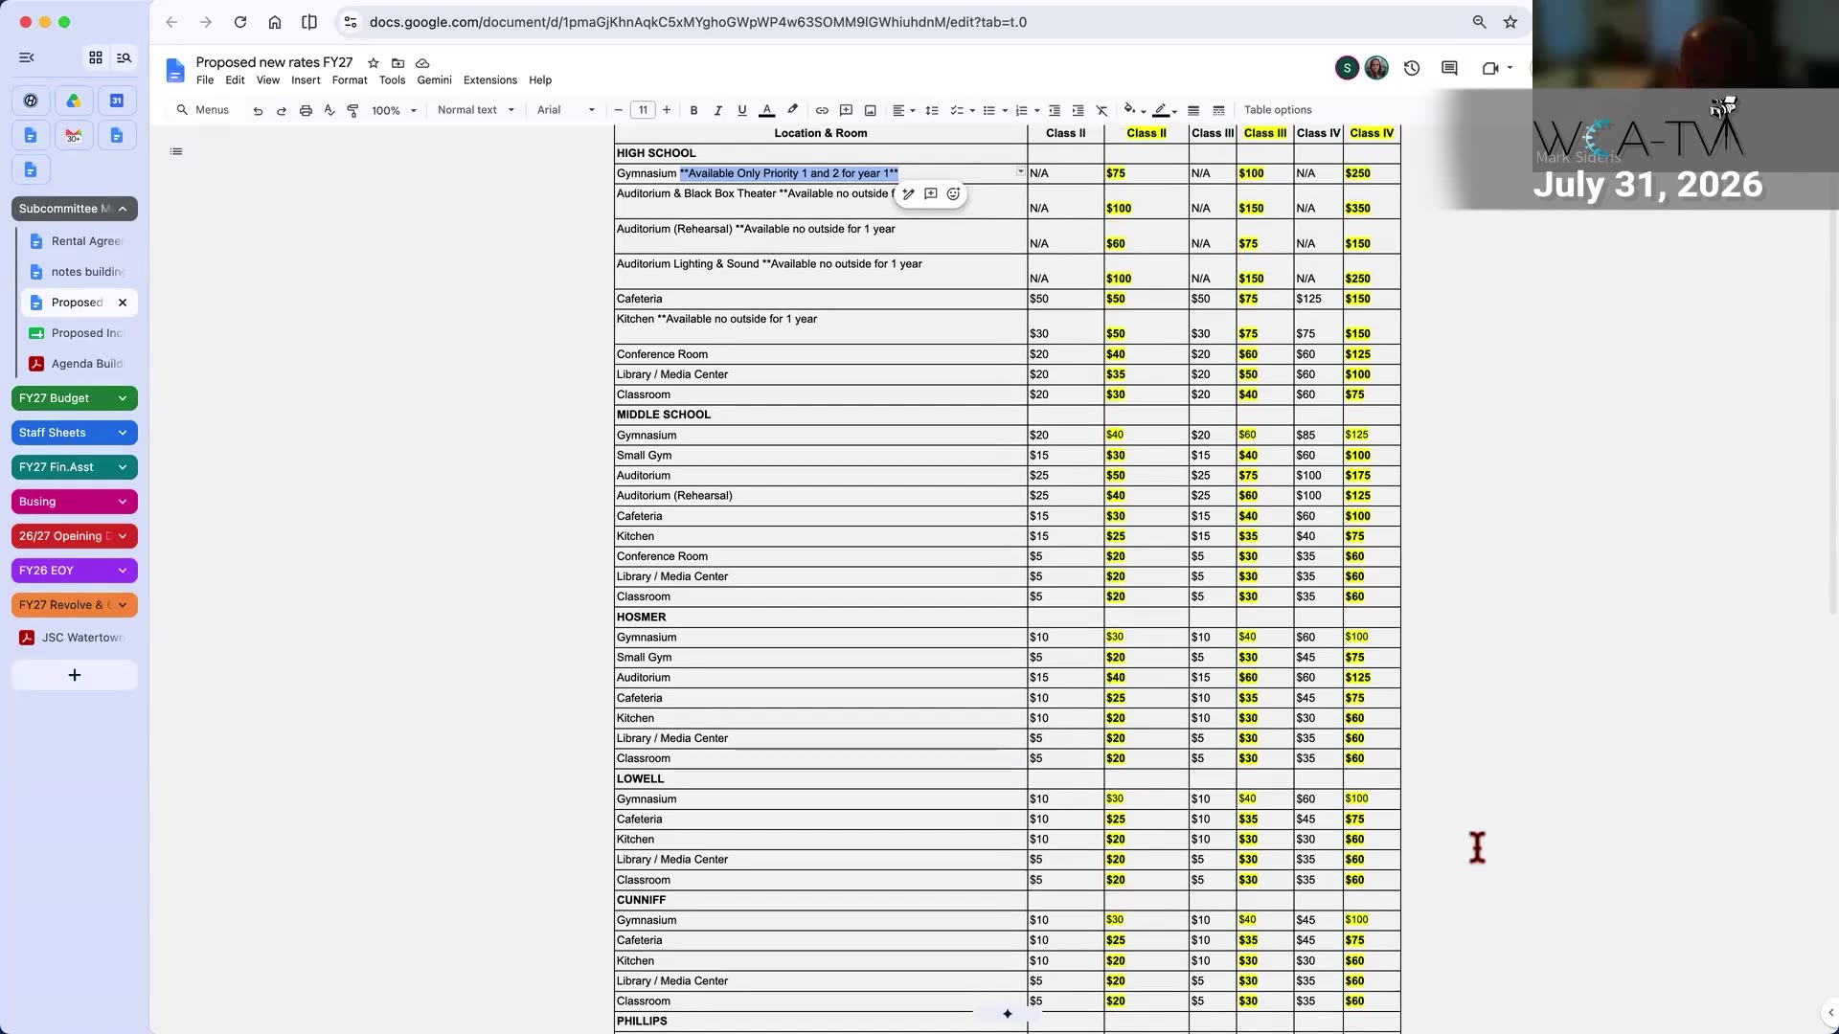Clear formatting with the toolbar icon
The height and width of the screenshot is (1034, 1839).
[x=1101, y=110]
